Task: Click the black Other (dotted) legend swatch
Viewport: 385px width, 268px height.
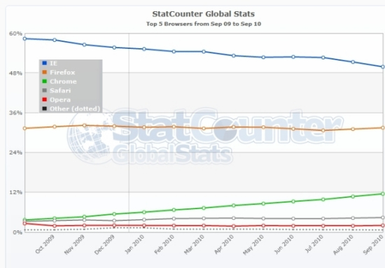Action: tap(44, 108)
